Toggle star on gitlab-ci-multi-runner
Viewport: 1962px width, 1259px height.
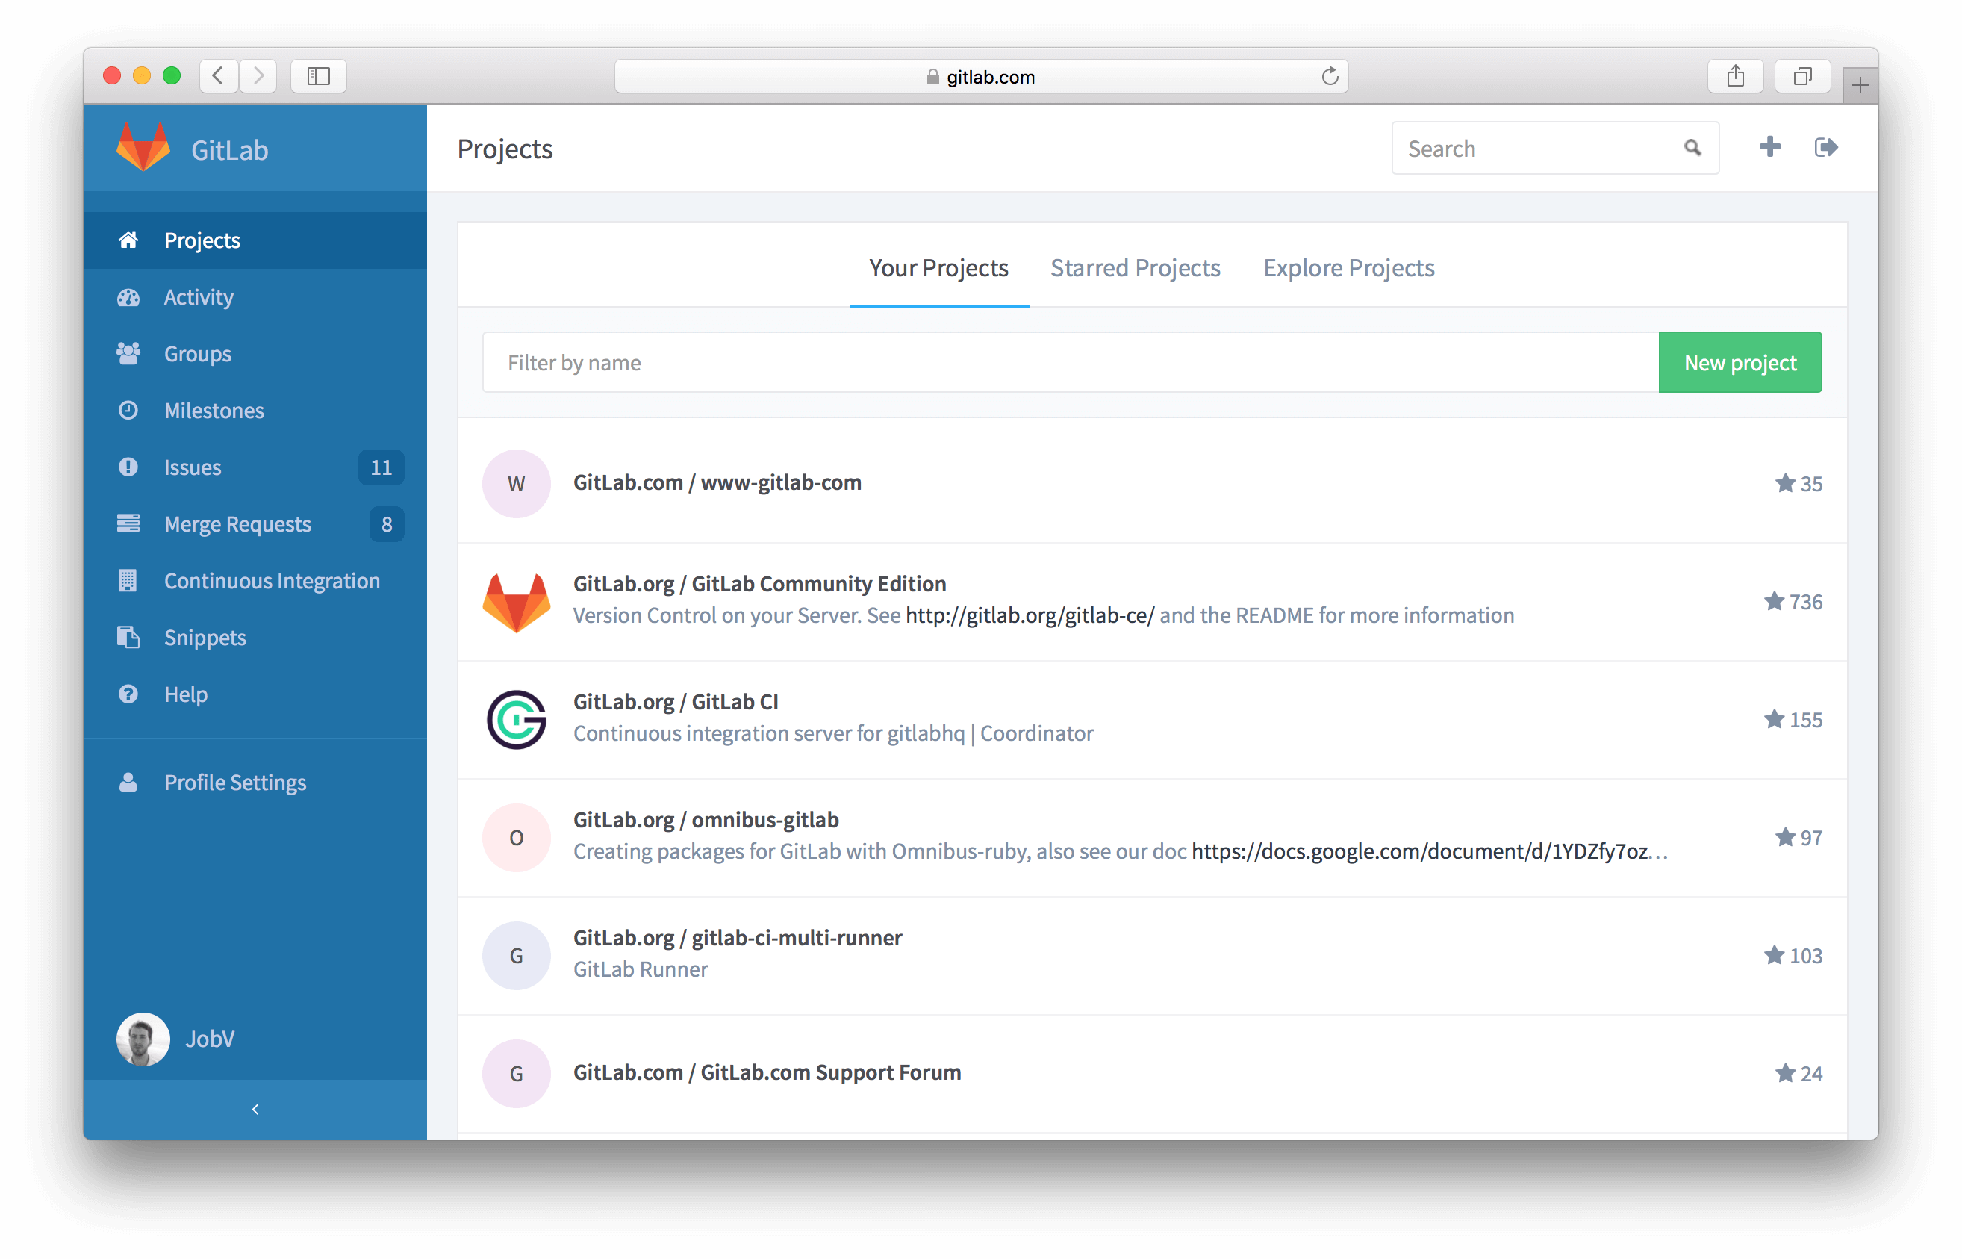1773,954
